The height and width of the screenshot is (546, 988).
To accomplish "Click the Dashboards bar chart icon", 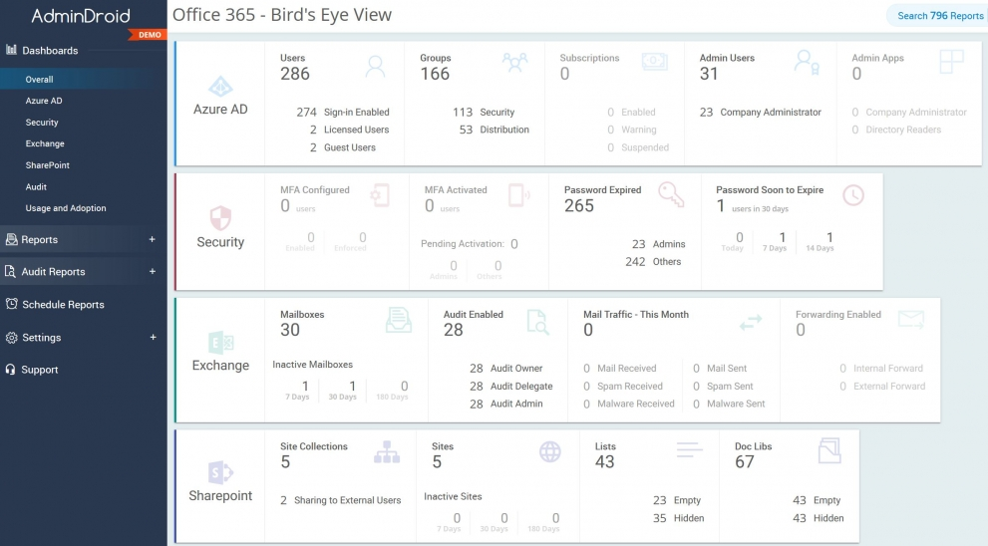I will point(11,49).
